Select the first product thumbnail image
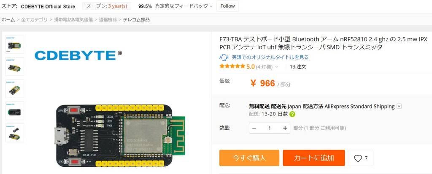The width and height of the screenshot is (432, 174). [15, 44]
